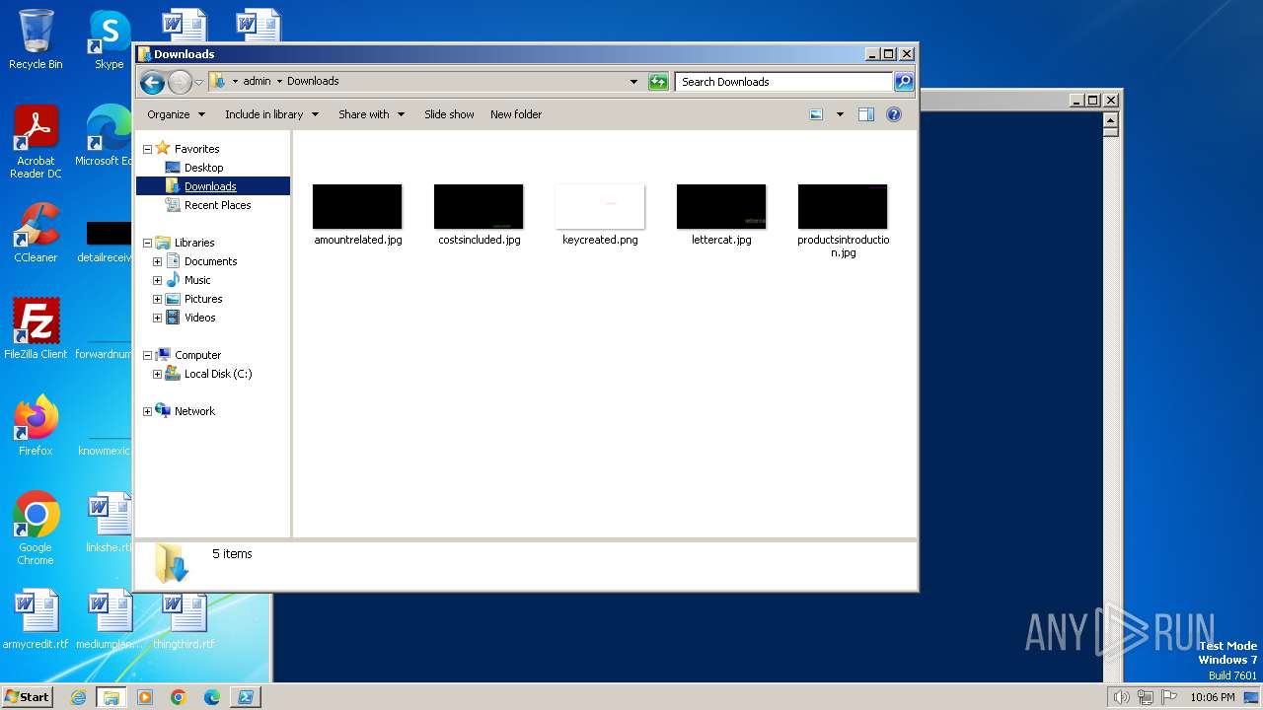Click the Back navigation arrow in Explorer
The height and width of the screenshot is (710, 1263).
(152, 82)
